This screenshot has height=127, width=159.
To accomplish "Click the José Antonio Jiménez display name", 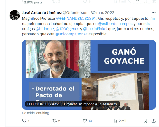I will point(42,13).
